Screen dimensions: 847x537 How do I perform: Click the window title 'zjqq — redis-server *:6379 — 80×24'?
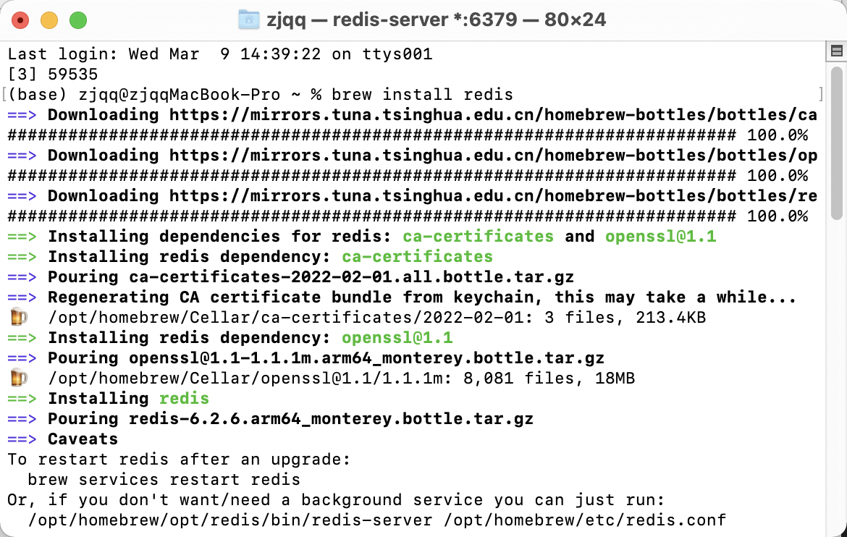(437, 20)
